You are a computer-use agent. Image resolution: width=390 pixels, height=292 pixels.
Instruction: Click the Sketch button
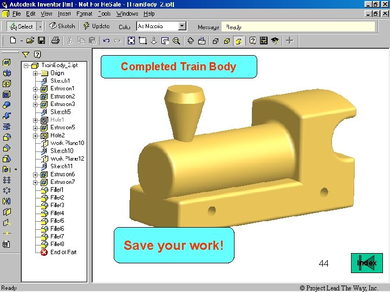[62, 26]
